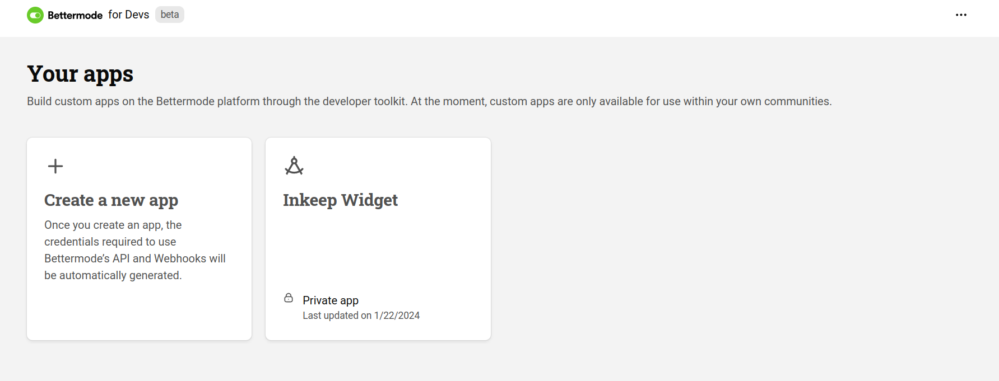Screen dimensions: 999x381
Task: Click the plus icon to add an app
Action: [55, 166]
